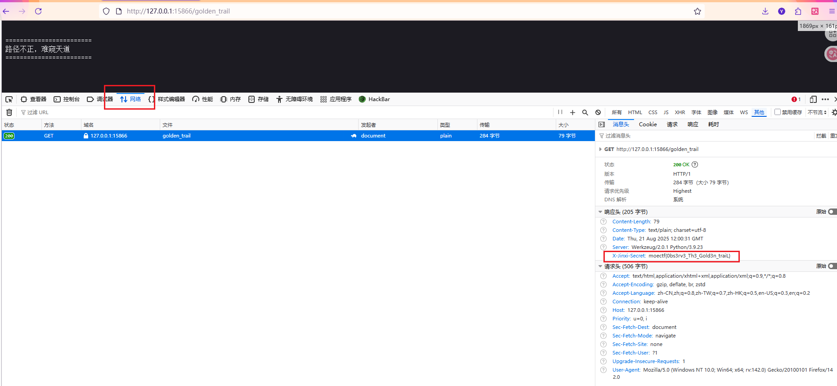Pause network recording

[x=560, y=112]
